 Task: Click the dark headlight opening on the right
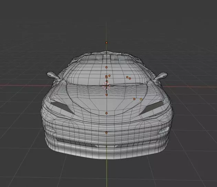[152, 107]
